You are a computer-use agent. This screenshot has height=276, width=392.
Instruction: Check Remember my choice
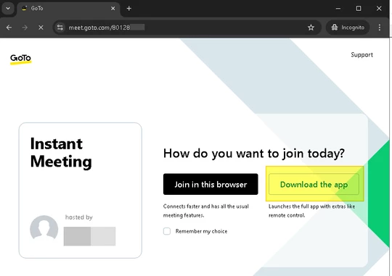click(167, 231)
